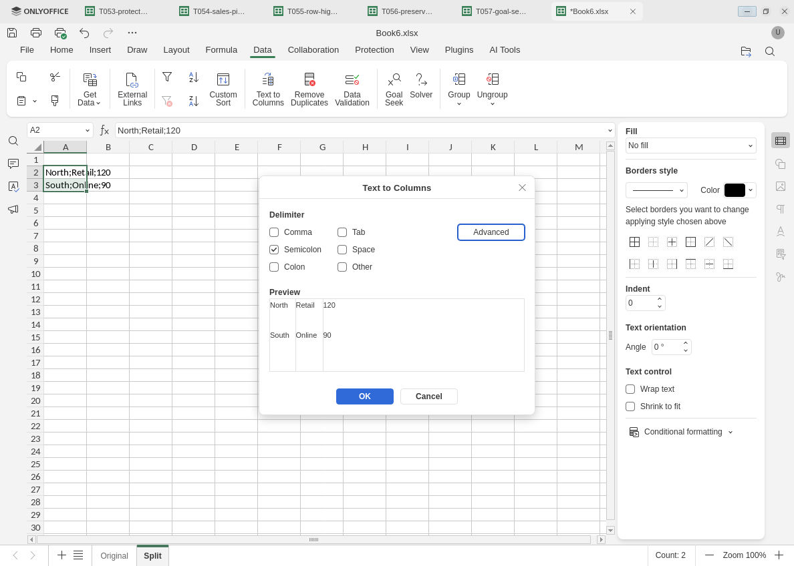794x566 pixels.
Task: Open Shape settings in right sidebar
Action: (781, 164)
